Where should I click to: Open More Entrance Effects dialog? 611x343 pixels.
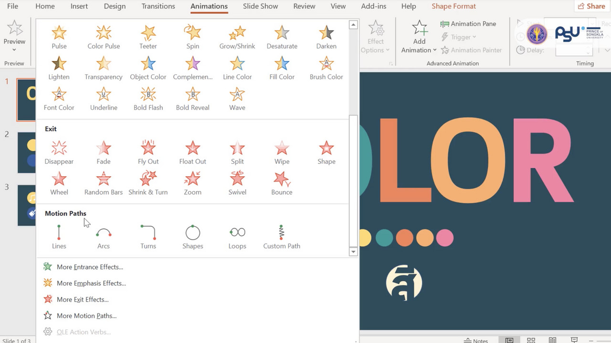pyautogui.click(x=90, y=267)
